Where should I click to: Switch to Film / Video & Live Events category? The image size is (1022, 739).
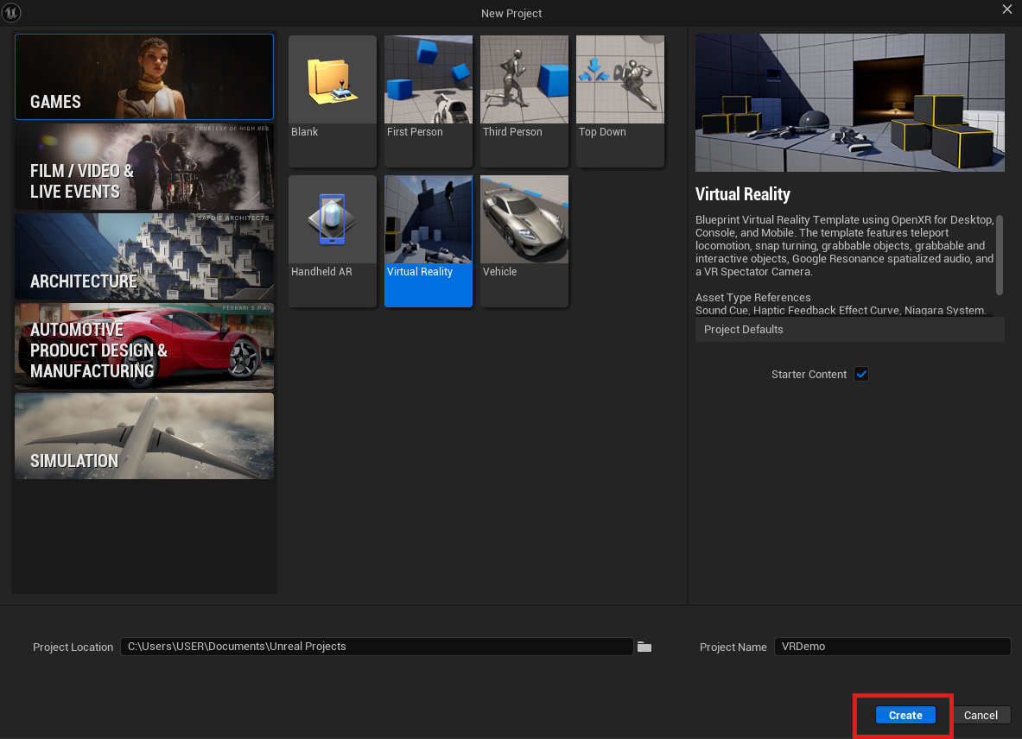144,167
